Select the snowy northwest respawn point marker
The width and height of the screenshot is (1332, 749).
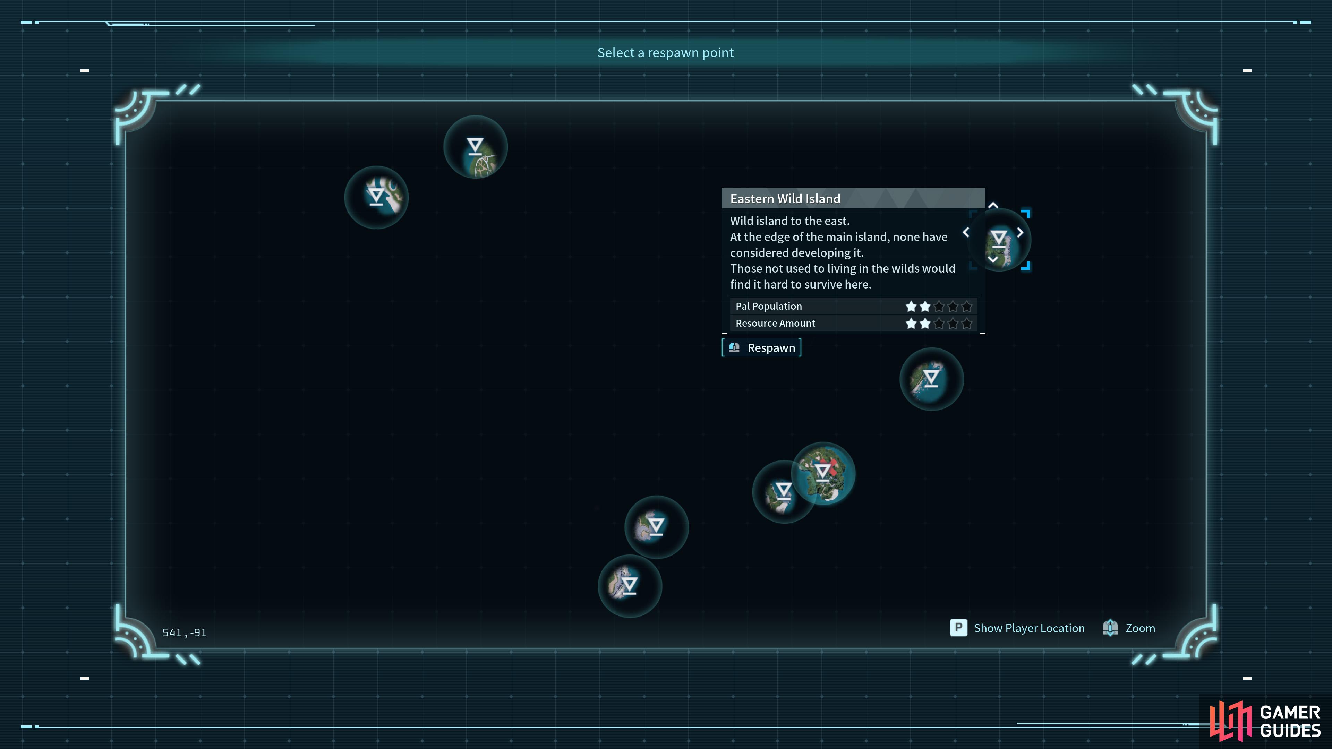[376, 197]
